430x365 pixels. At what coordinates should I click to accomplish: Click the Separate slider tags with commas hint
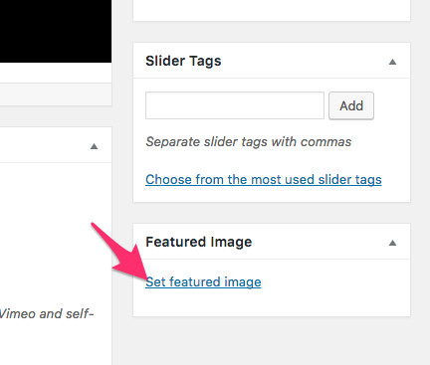coord(249,142)
